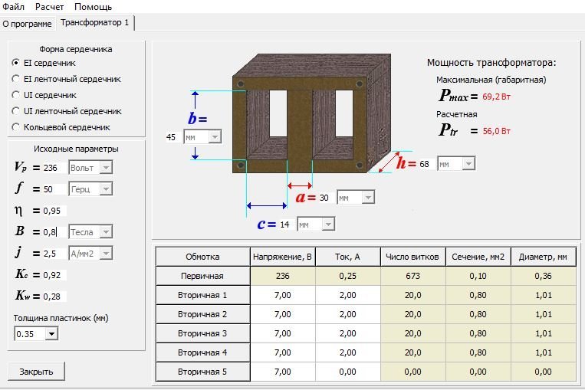Click the Kc field showing 0,92
The image size is (585, 390).
click(x=54, y=275)
